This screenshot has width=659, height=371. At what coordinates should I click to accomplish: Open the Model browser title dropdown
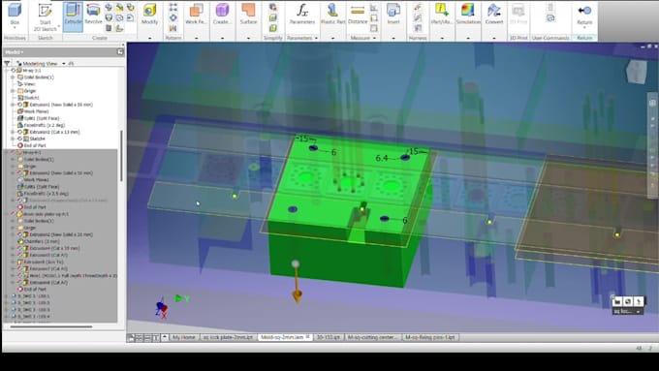14,52
